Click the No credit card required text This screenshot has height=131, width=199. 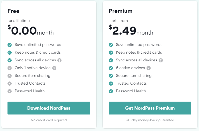click(49, 120)
